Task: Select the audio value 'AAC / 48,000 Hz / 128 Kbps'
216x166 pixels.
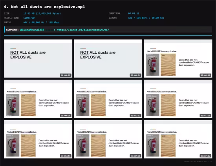Action: point(41,22)
